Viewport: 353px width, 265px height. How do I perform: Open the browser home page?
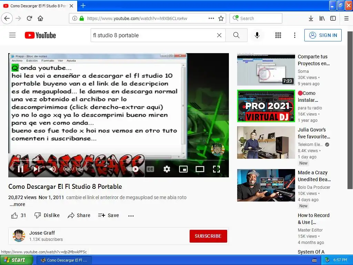40,18
